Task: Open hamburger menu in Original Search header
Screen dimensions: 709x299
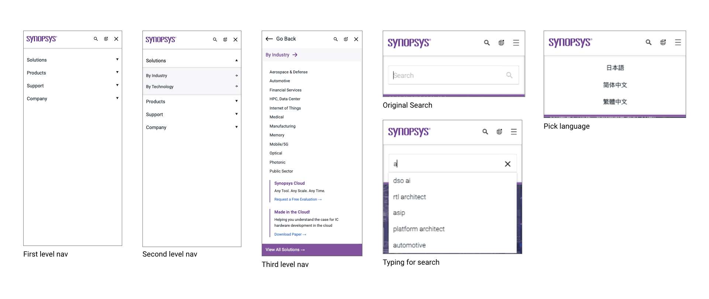Action: pos(516,43)
